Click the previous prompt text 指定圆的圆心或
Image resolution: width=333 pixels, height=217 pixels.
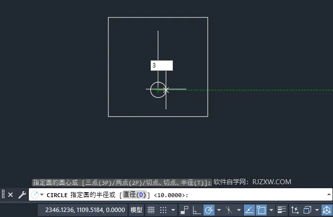[x=55, y=182]
